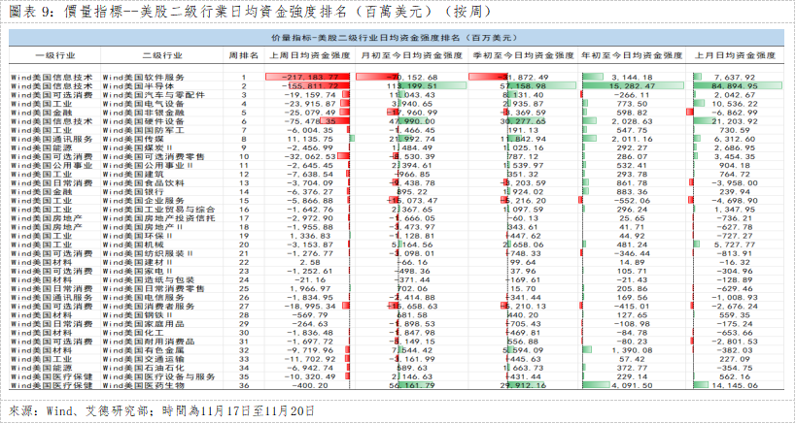The height and width of the screenshot is (424, 796).
Task: Click the value 4,091.50 for 医药生物
Action: (x=630, y=385)
